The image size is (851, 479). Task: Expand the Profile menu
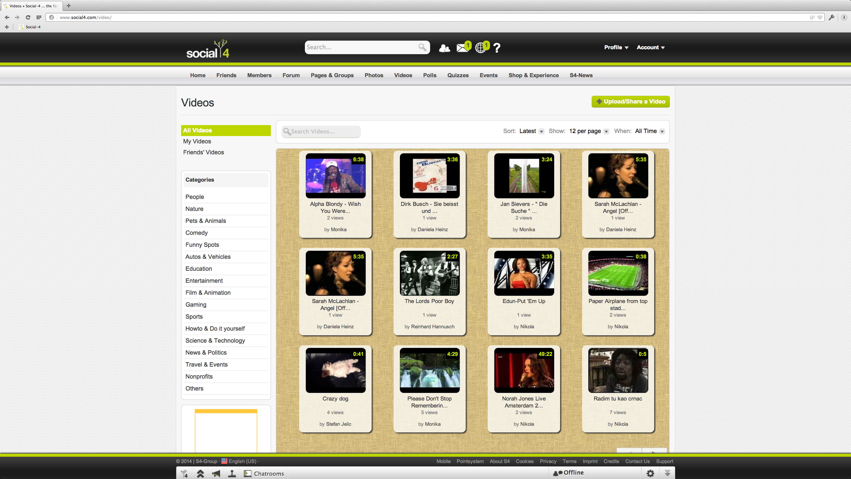pos(616,47)
